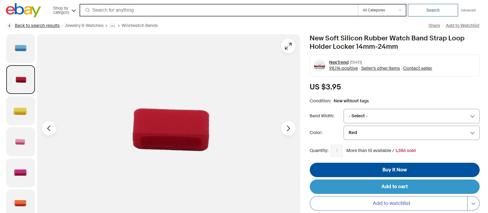This screenshot has height=213, width=488.
Task: Select the blue loop thumbnail
Action: click(x=21, y=48)
